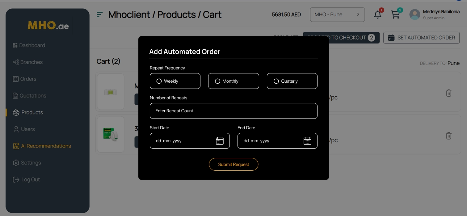Open the MHO - Pune branch selector
This screenshot has width=467, height=216.
point(337,14)
